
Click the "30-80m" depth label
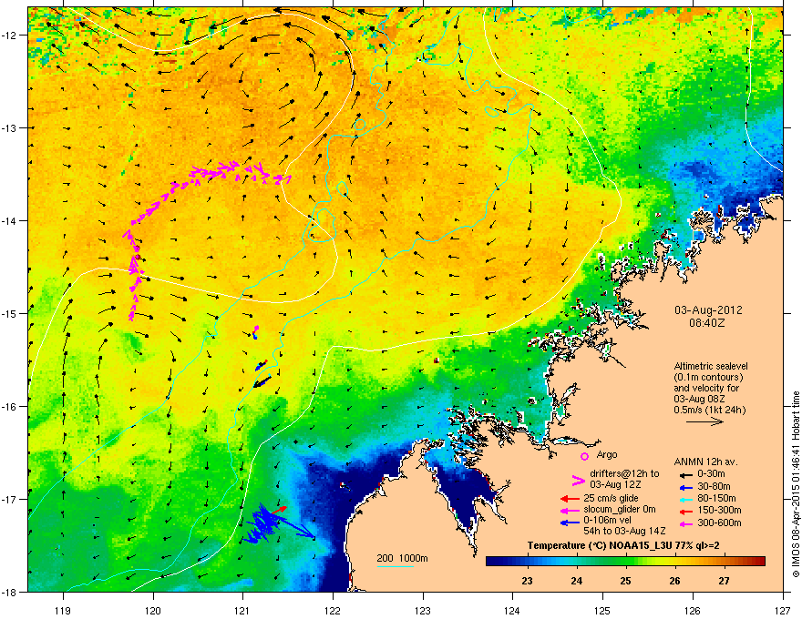click(714, 487)
